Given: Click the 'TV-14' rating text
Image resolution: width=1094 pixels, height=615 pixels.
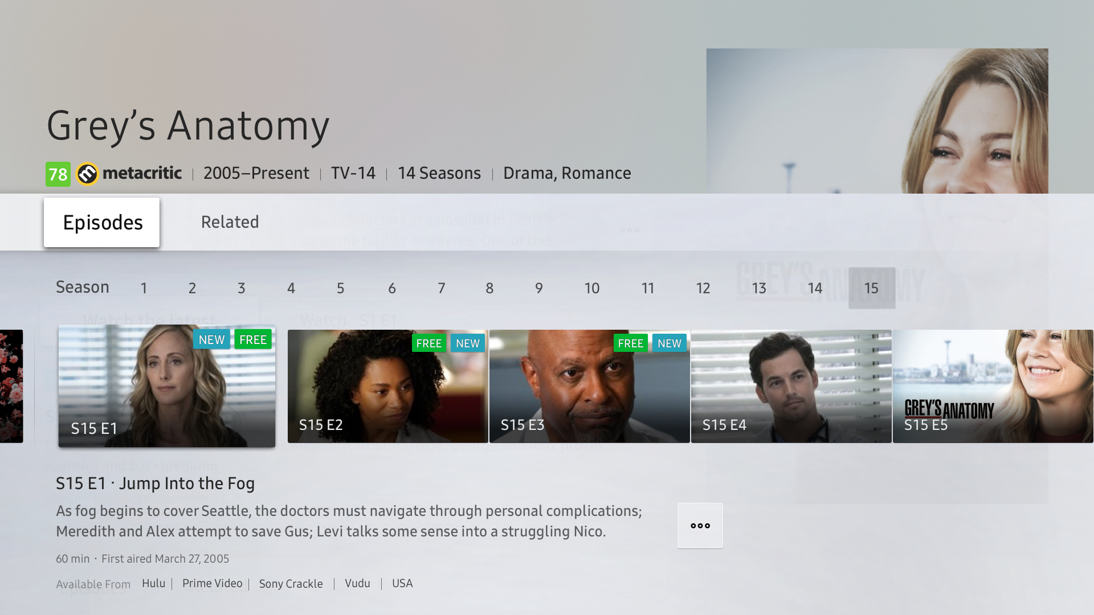Looking at the screenshot, I should click(x=353, y=173).
